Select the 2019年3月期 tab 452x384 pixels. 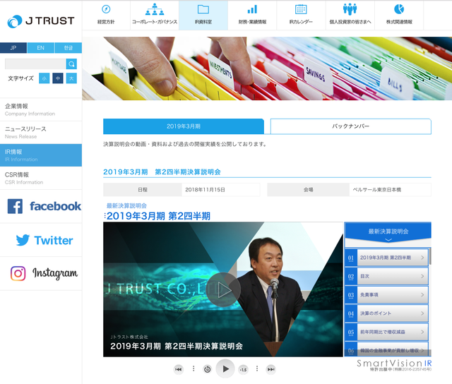point(184,126)
